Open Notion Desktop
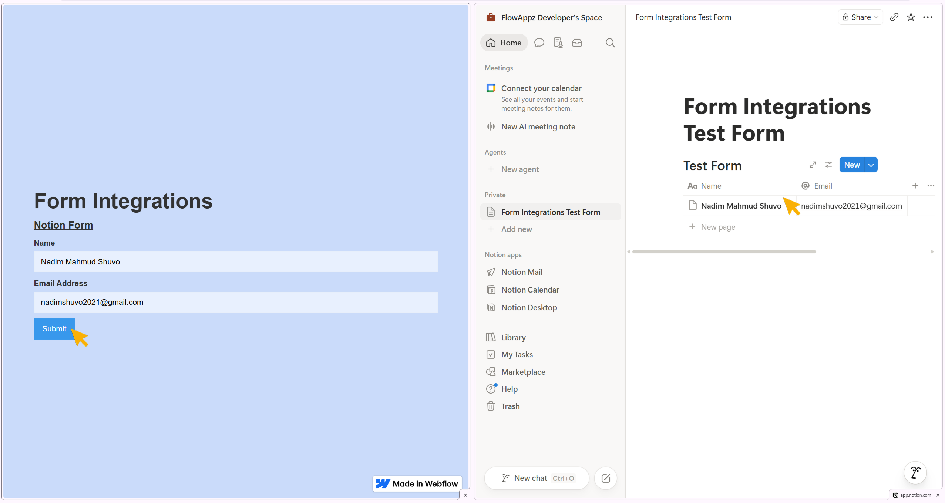945x503 pixels. 529,308
